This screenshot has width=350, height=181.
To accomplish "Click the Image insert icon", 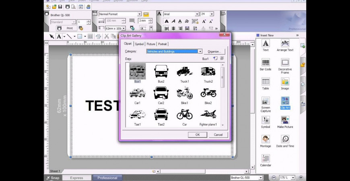I will point(285,84).
